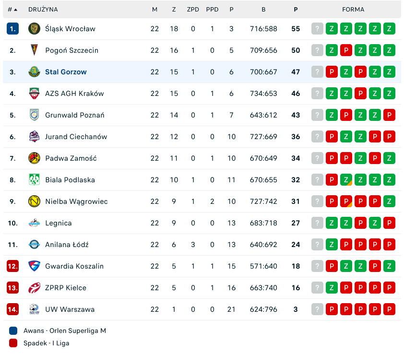Click the Stal Gorzow team logo

[34, 72]
